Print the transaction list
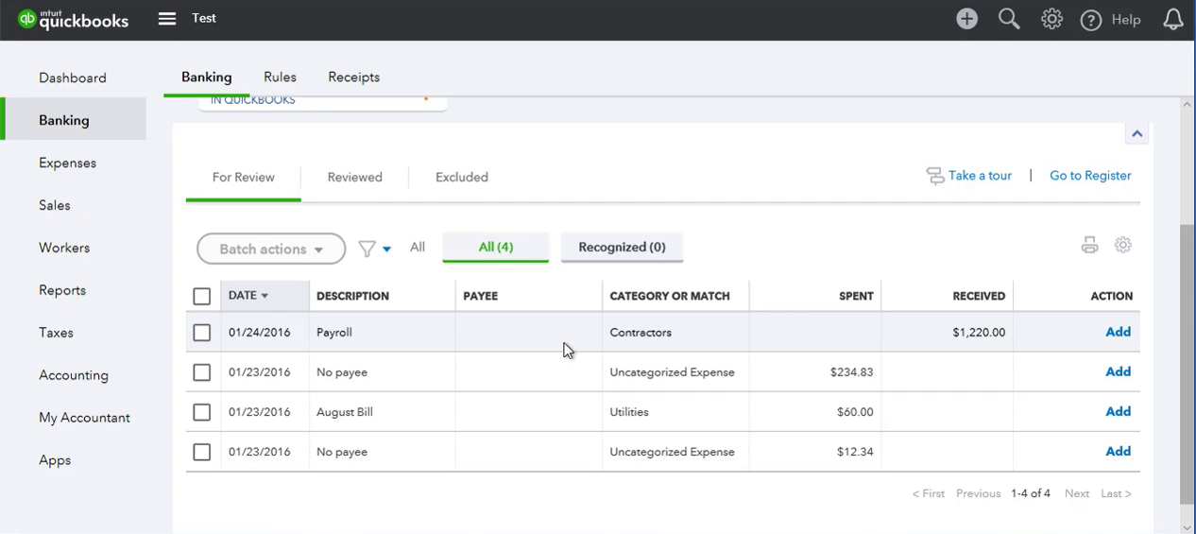 1089,245
